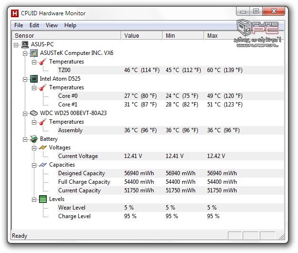Click Charge Level value 95 %

pos(130,216)
